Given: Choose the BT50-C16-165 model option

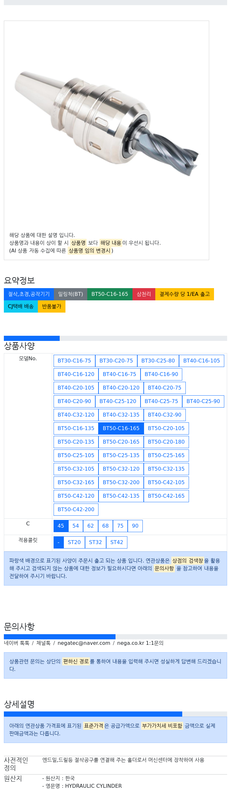Looking at the screenshot, I should (121, 428).
